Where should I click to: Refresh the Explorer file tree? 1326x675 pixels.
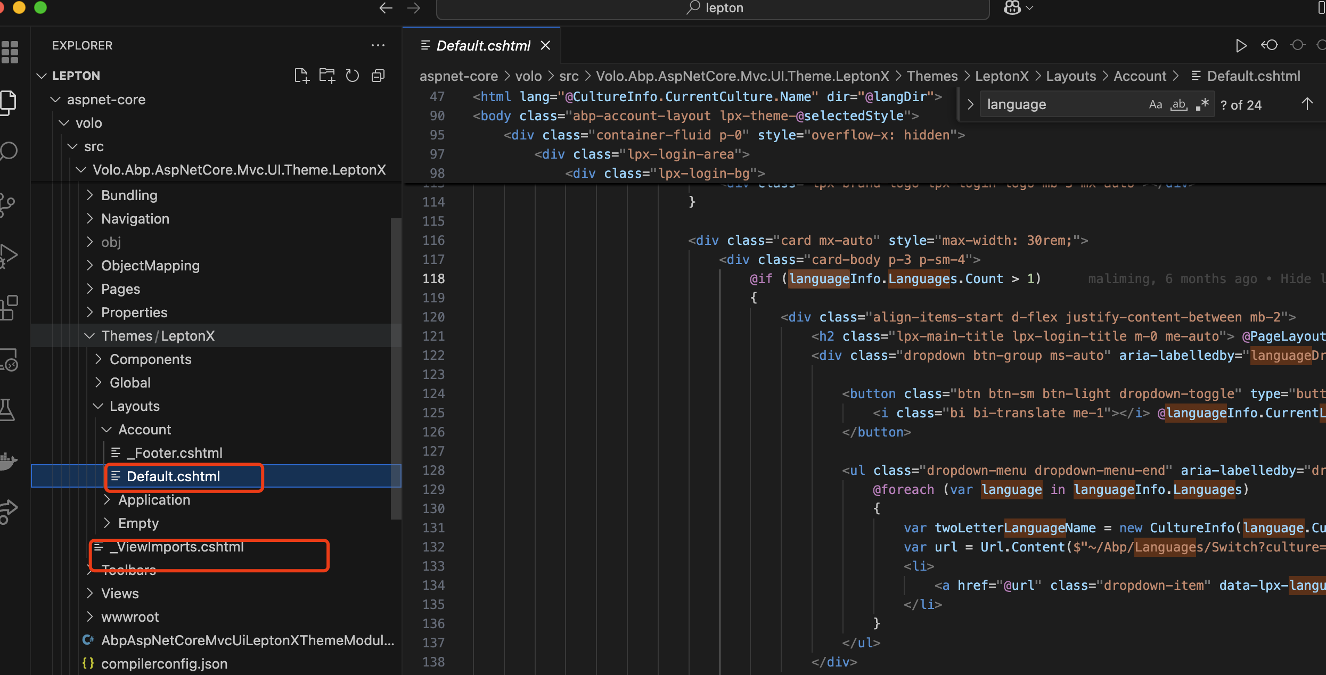(x=353, y=76)
